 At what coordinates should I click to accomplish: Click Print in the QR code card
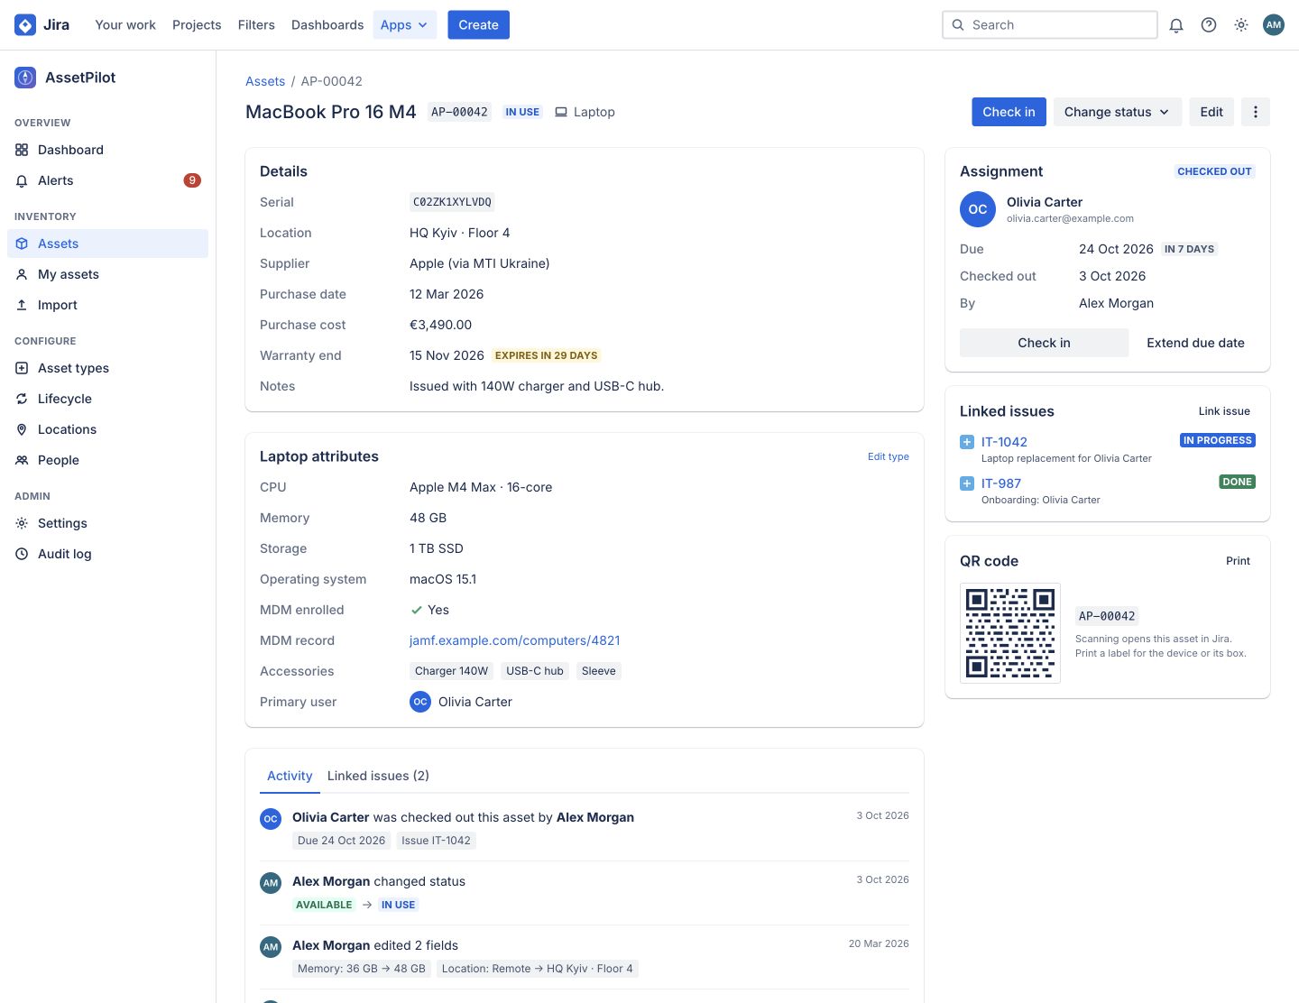[x=1238, y=561]
